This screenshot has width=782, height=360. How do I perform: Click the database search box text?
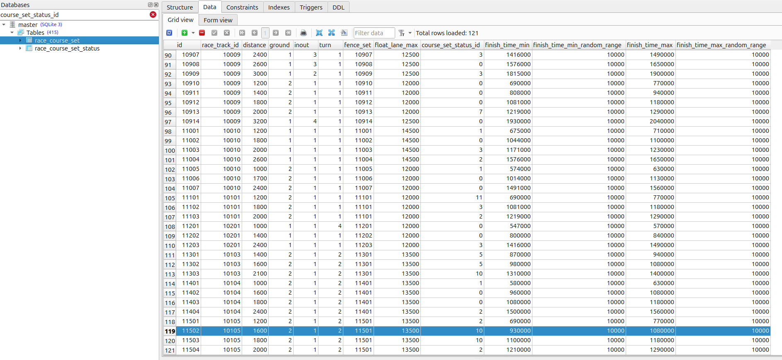[29, 14]
